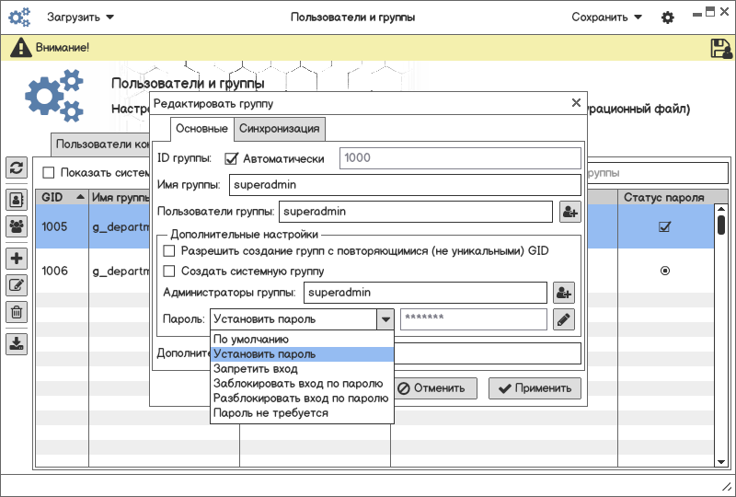Click the trash delete icon in sidebar
The height and width of the screenshot is (497, 736).
pyautogui.click(x=17, y=312)
